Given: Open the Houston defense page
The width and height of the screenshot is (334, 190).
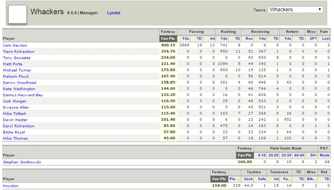Looking at the screenshot, I should [x=11, y=186].
